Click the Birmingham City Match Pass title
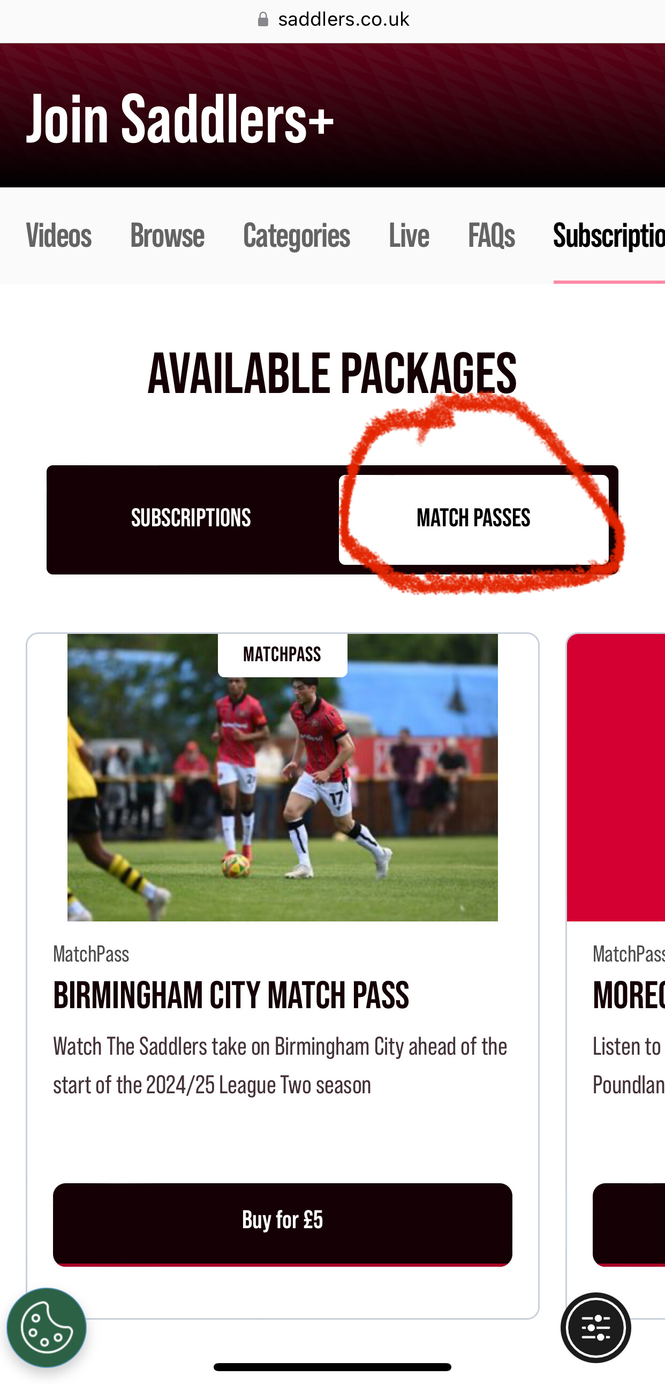The image size is (665, 1384). pos(231,995)
